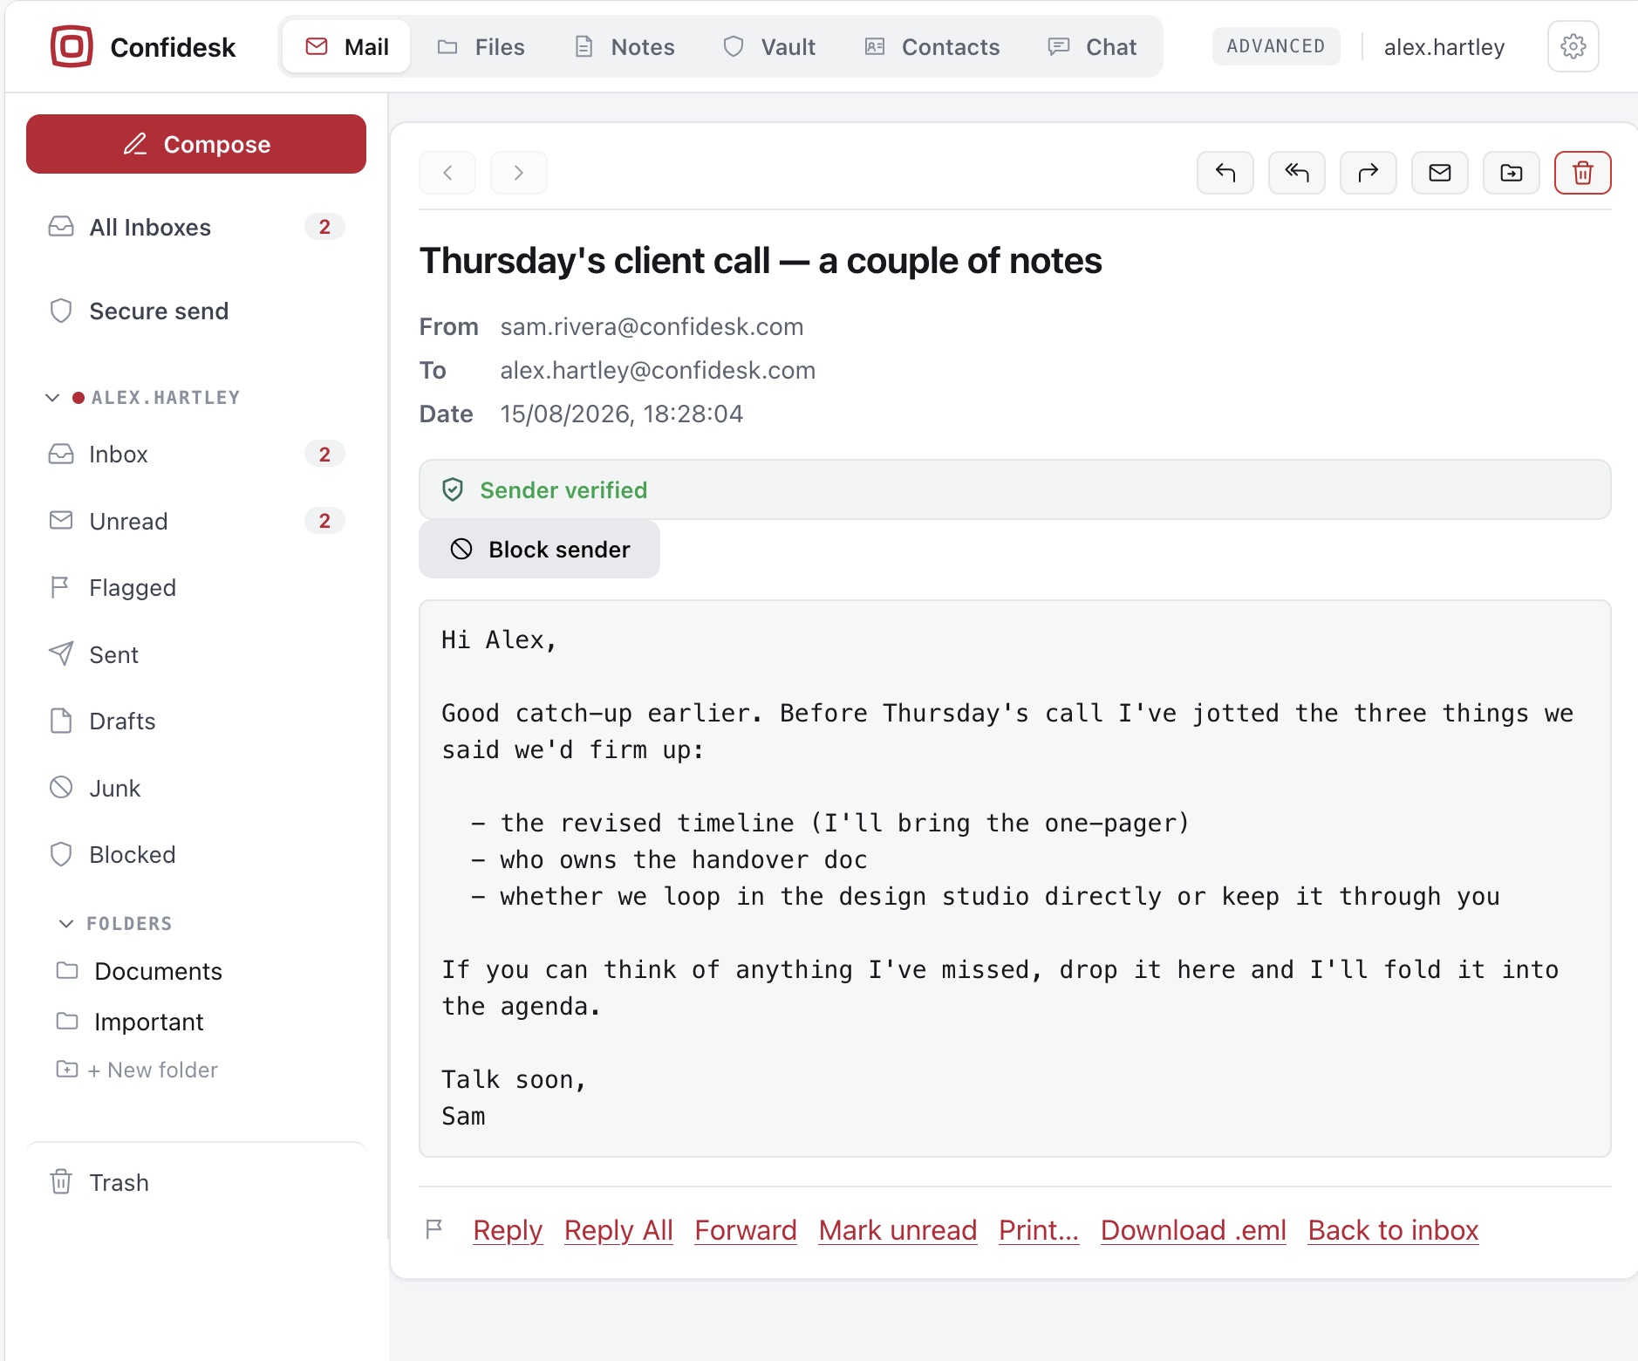
Task: Switch to the Chat tab
Action: pyautogui.click(x=1092, y=47)
